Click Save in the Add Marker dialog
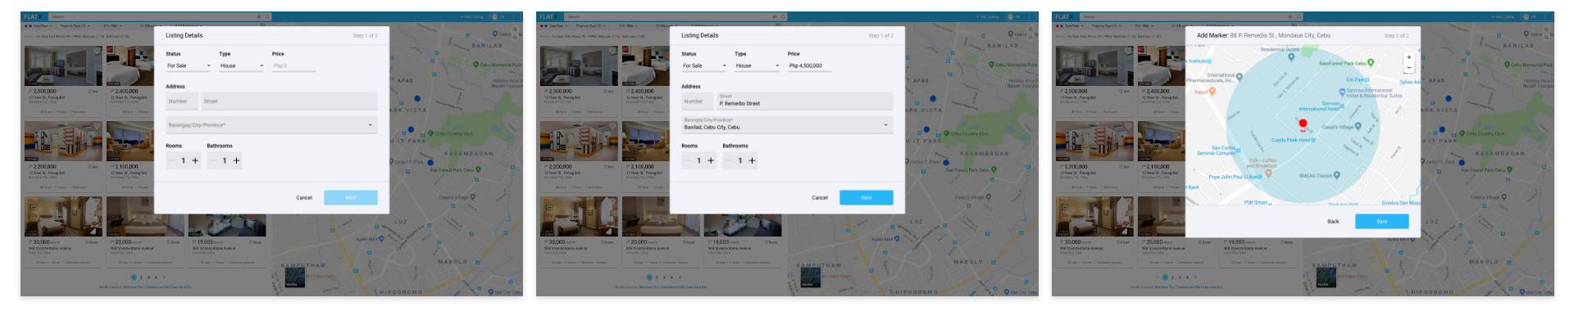This screenshot has height=311, width=1574. pyautogui.click(x=1382, y=222)
